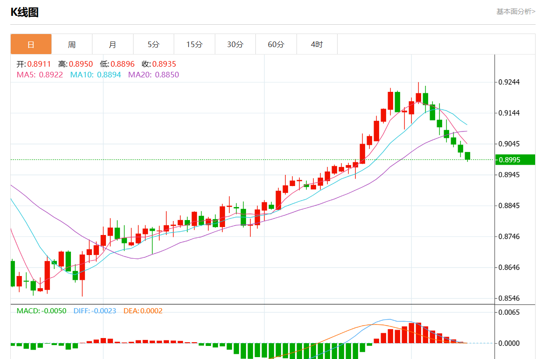544x359 pixels.
Task: Click the DIFF:-0.0023 label
Action: point(95,311)
